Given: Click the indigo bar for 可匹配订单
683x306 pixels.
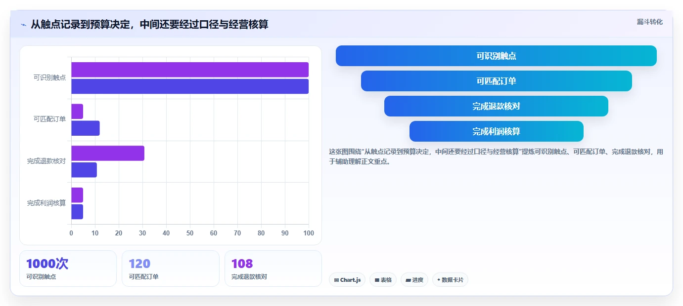Looking at the screenshot, I should [x=86, y=128].
